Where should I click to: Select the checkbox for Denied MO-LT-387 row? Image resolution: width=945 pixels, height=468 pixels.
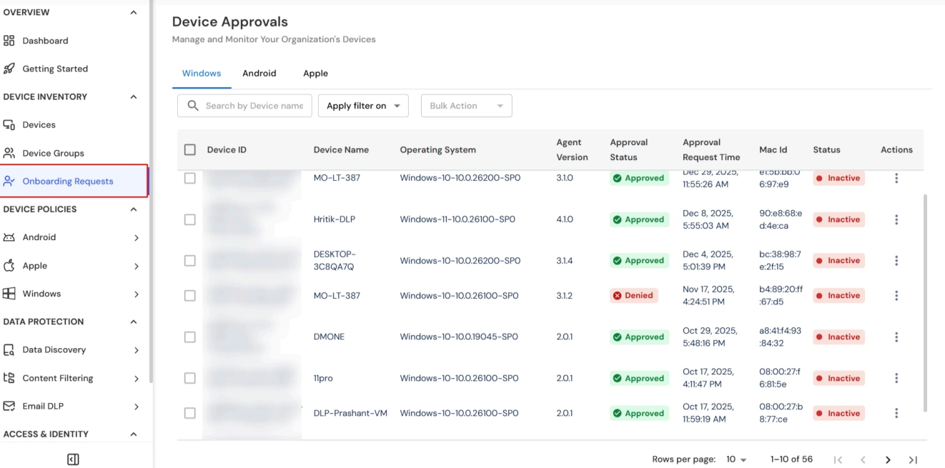tap(189, 295)
